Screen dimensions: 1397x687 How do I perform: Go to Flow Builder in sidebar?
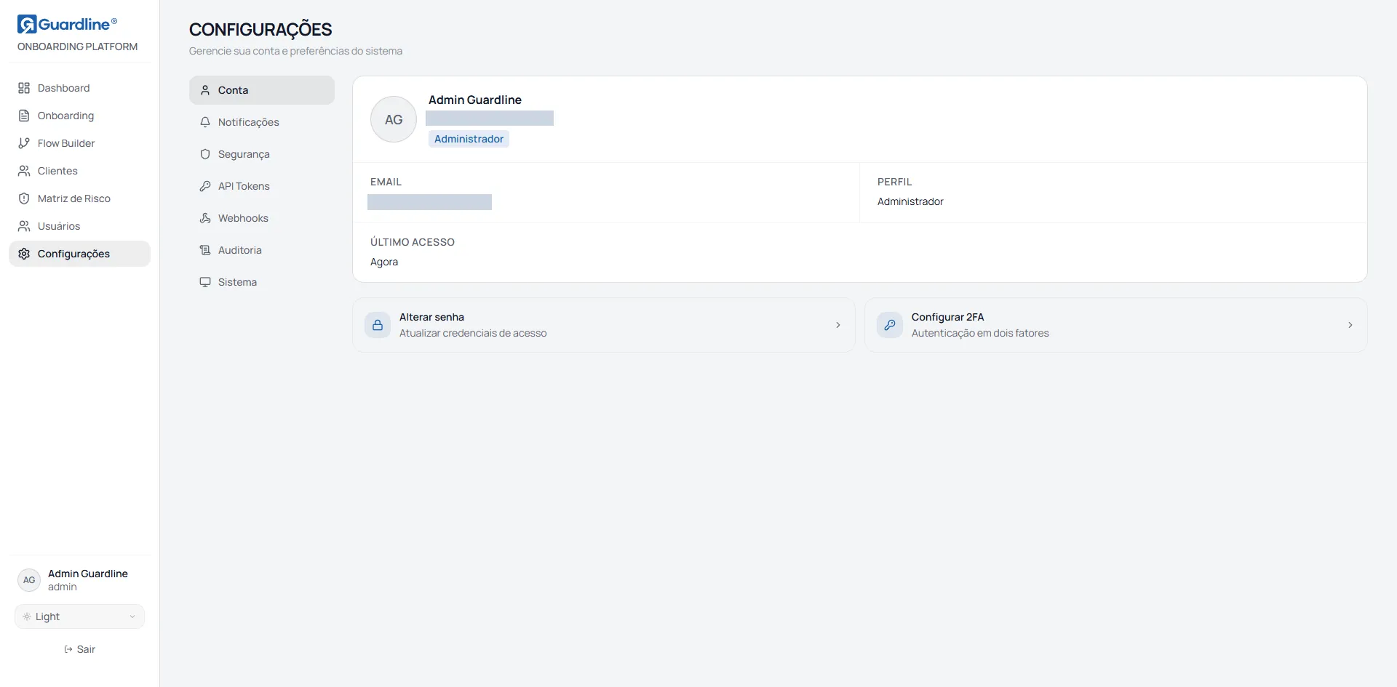pyautogui.click(x=79, y=143)
